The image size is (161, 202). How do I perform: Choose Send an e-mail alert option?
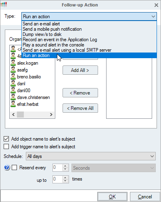coord(89,24)
